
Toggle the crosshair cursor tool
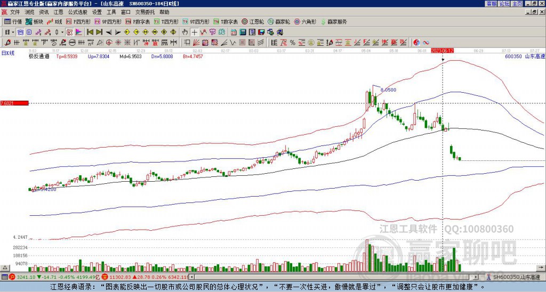coord(194,33)
